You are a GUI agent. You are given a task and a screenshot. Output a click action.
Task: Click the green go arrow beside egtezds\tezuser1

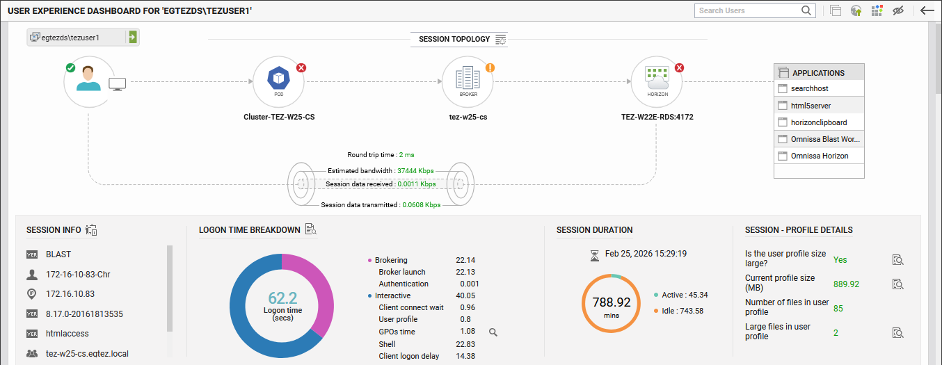pyautogui.click(x=132, y=38)
